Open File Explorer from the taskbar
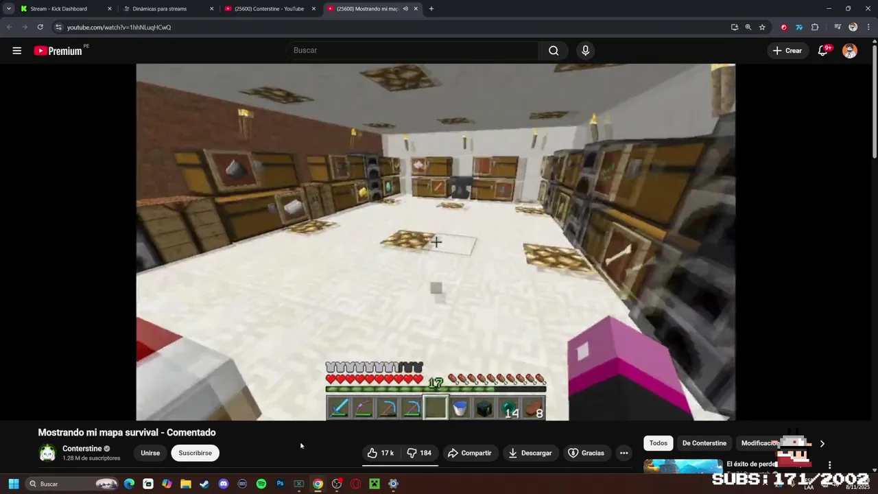Viewport: 878px width, 494px height. pyautogui.click(x=186, y=484)
